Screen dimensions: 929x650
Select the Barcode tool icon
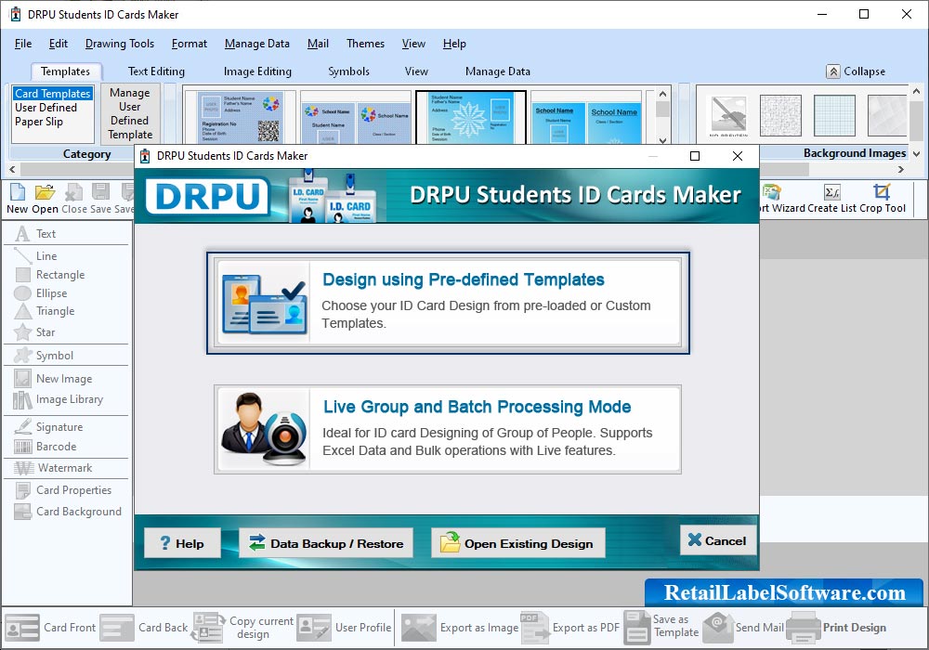tap(23, 447)
